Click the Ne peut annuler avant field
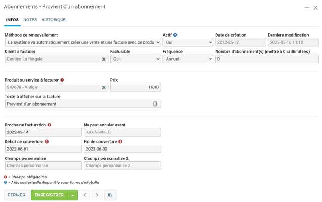 [122, 132]
